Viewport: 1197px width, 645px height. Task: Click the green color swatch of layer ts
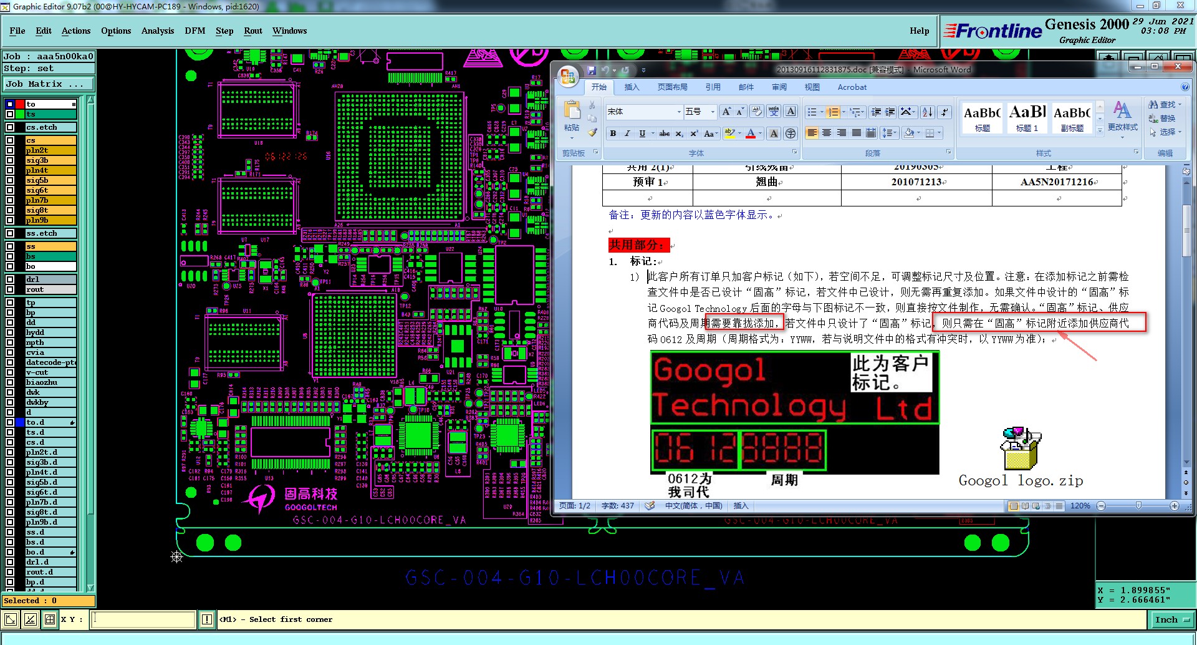pyautogui.click(x=20, y=115)
